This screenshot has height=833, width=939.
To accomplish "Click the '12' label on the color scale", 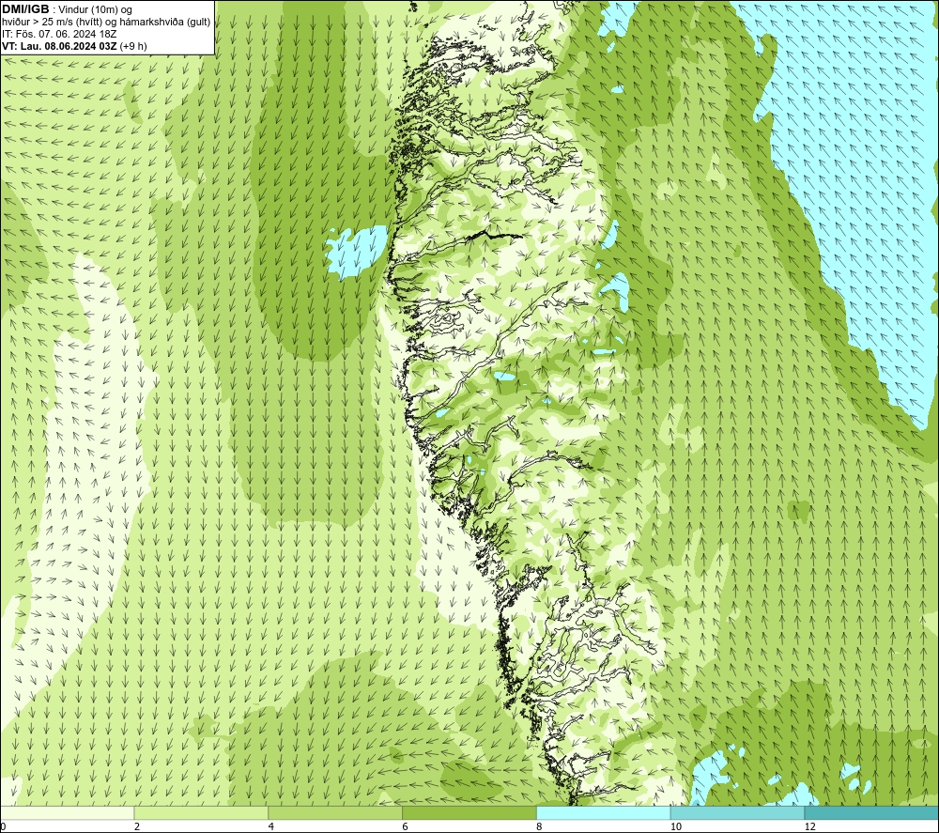I will click(810, 827).
